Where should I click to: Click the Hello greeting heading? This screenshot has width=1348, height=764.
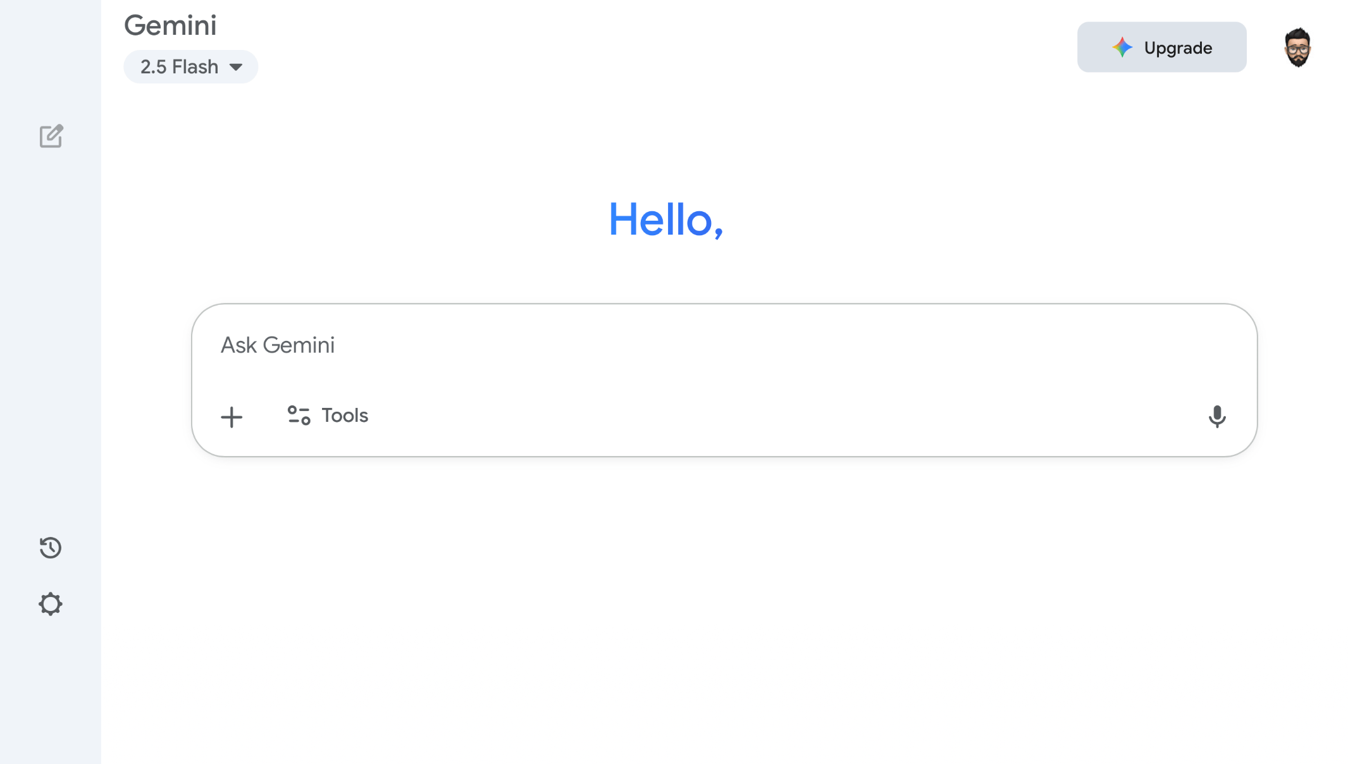click(665, 219)
